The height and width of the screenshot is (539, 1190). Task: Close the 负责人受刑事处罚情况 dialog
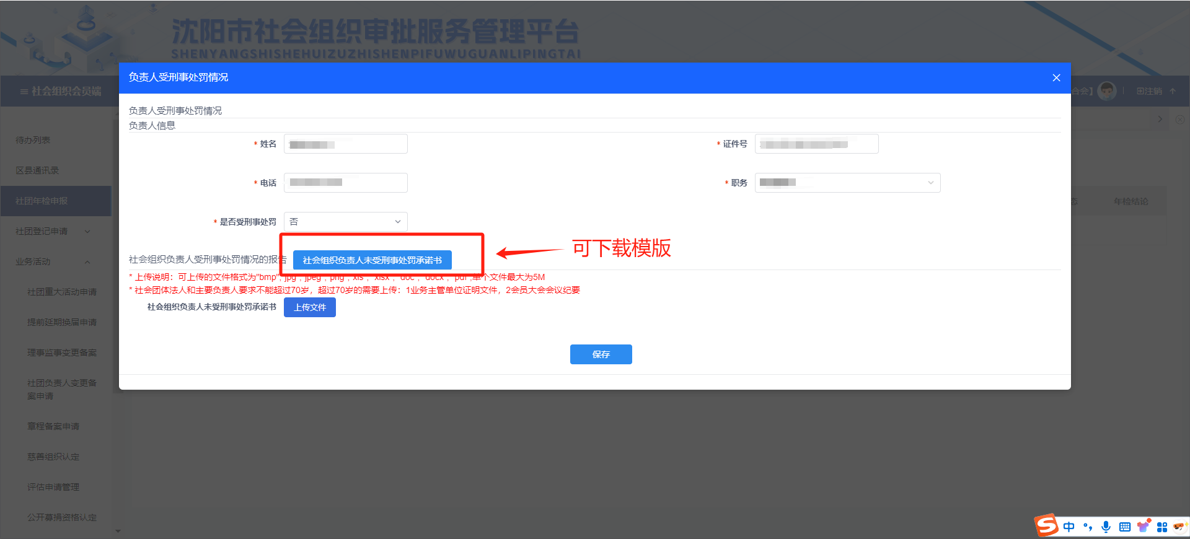pyautogui.click(x=1056, y=77)
